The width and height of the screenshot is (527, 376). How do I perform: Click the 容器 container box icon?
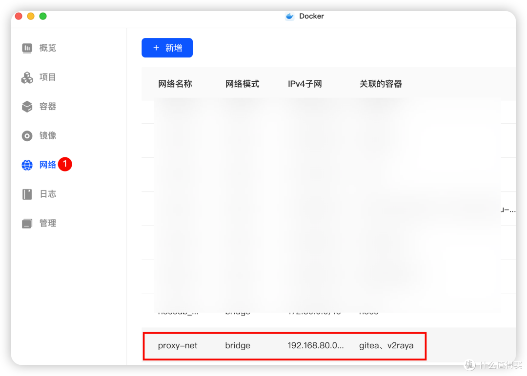[27, 106]
